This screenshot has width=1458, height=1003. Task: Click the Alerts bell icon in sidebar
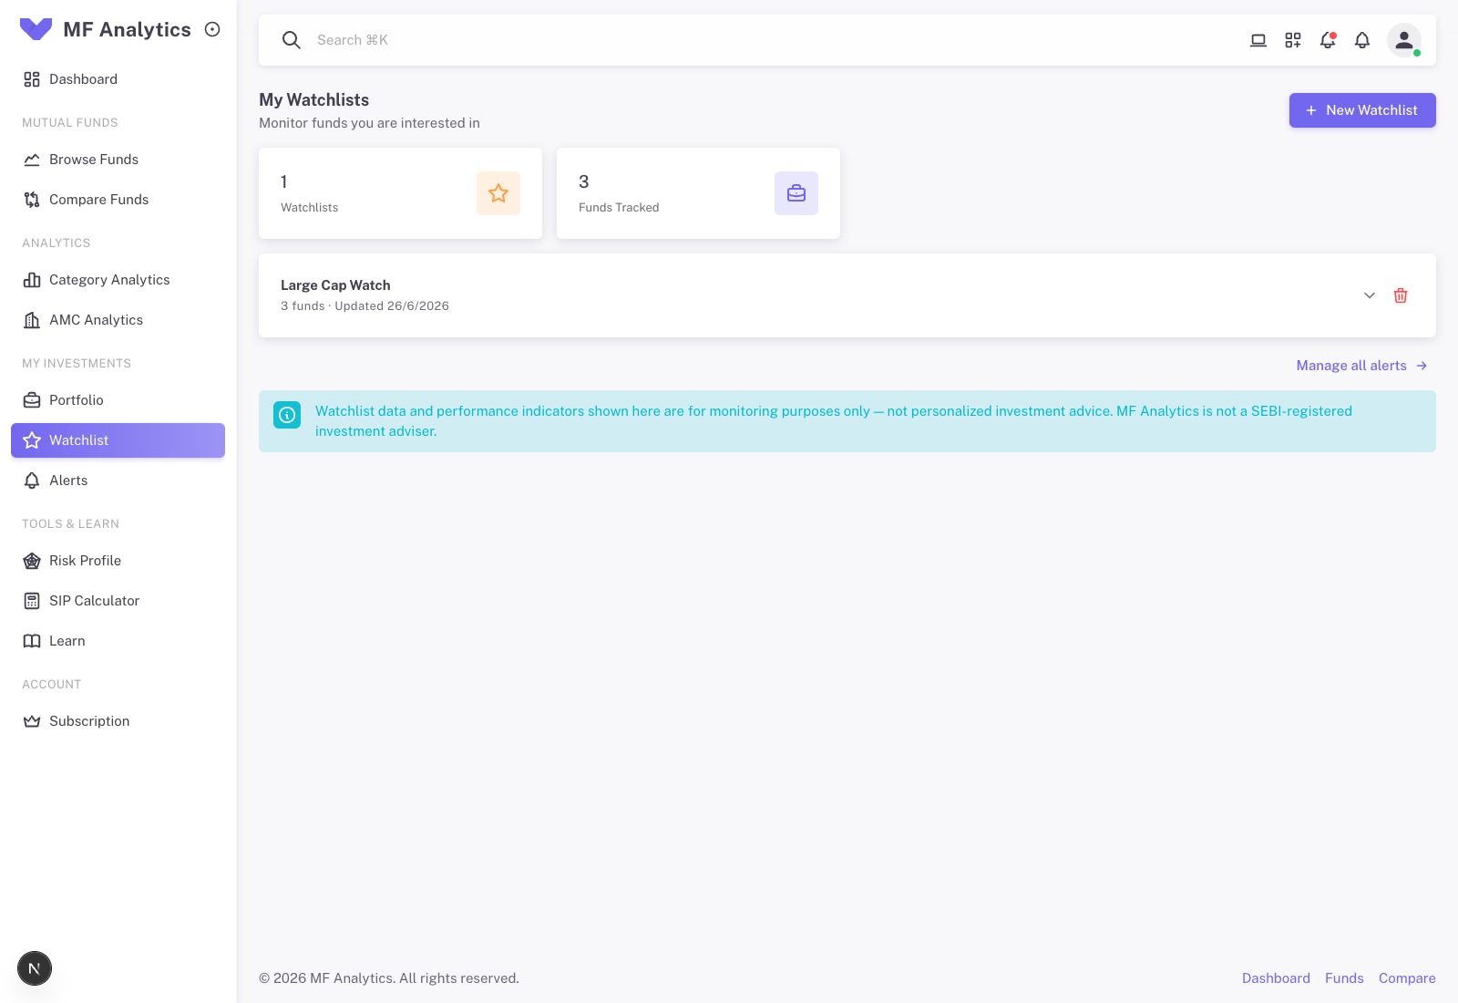[32, 481]
